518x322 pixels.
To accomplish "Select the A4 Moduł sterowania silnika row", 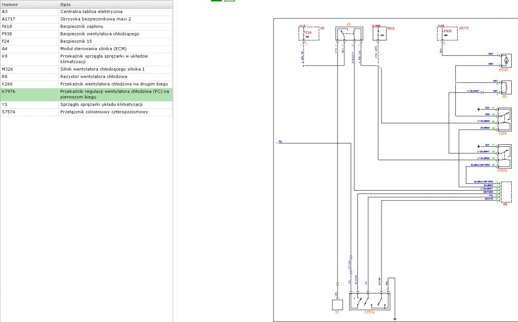I will point(86,49).
